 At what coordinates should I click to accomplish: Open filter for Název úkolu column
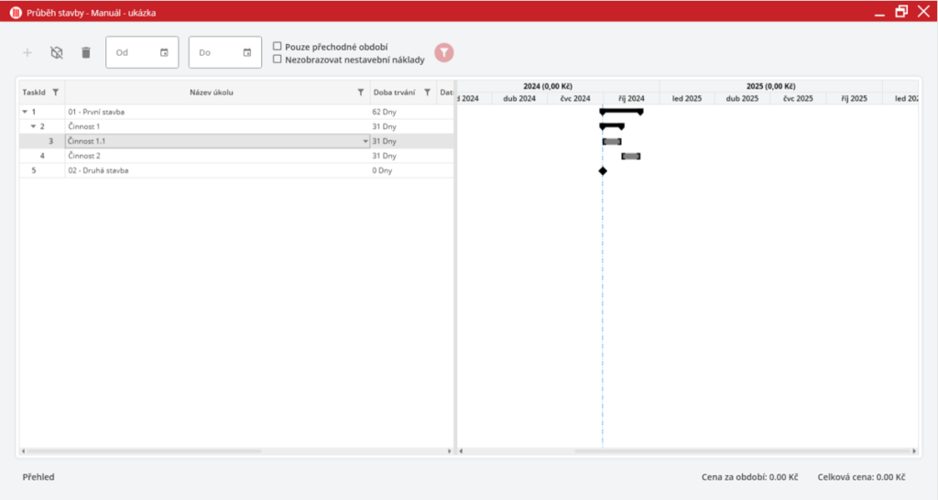360,92
